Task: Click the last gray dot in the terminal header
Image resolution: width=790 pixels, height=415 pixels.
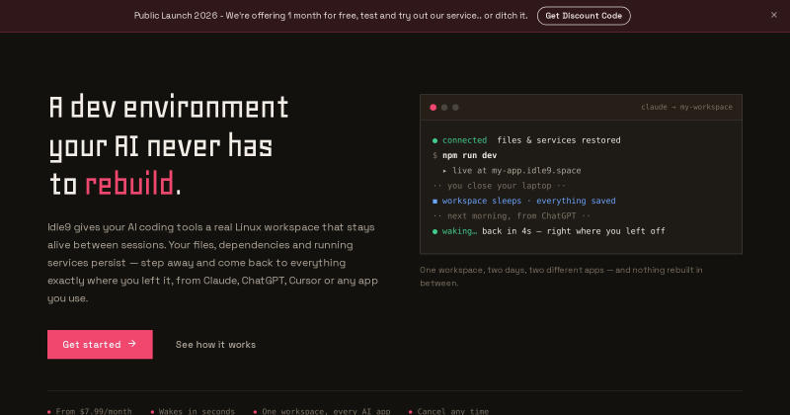Action: pos(455,108)
